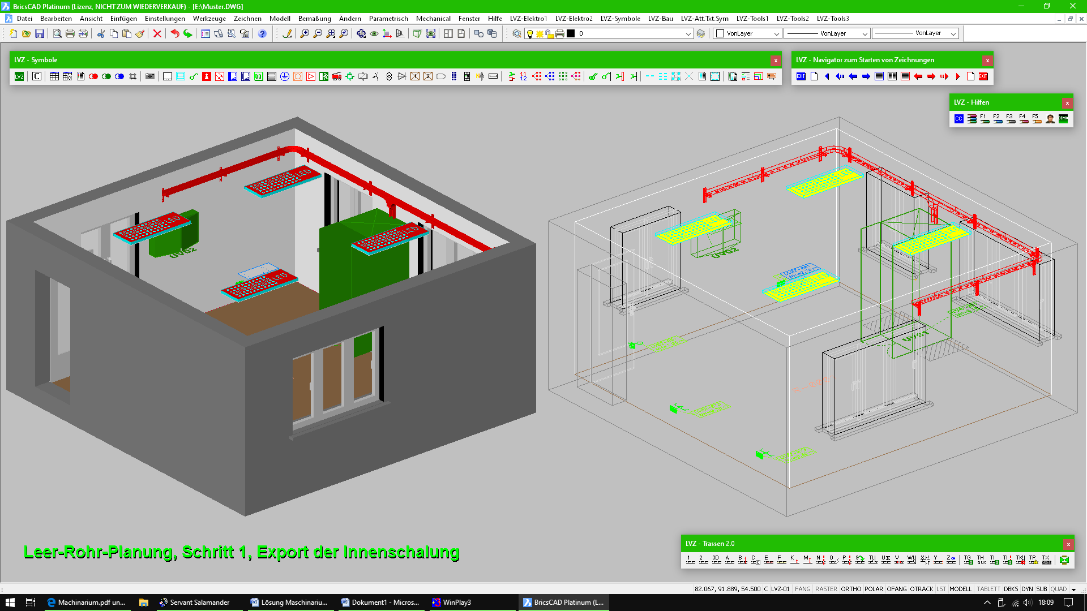Screen dimensions: 1087x611
Task: Click the LVZ-01 layer name in status bar
Action: tap(780, 589)
